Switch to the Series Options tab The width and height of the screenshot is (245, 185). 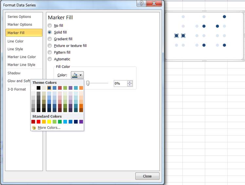coord(19,17)
